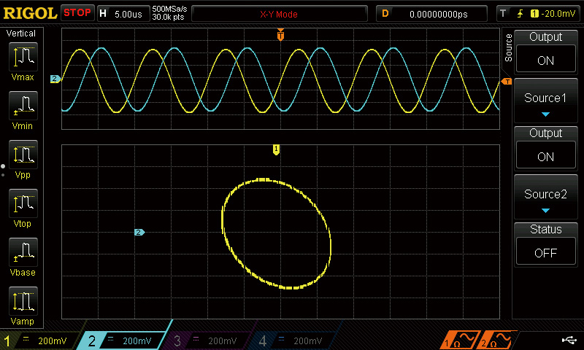Click the USB connection status icon
This screenshot has width=584, height=350.
tap(569, 340)
